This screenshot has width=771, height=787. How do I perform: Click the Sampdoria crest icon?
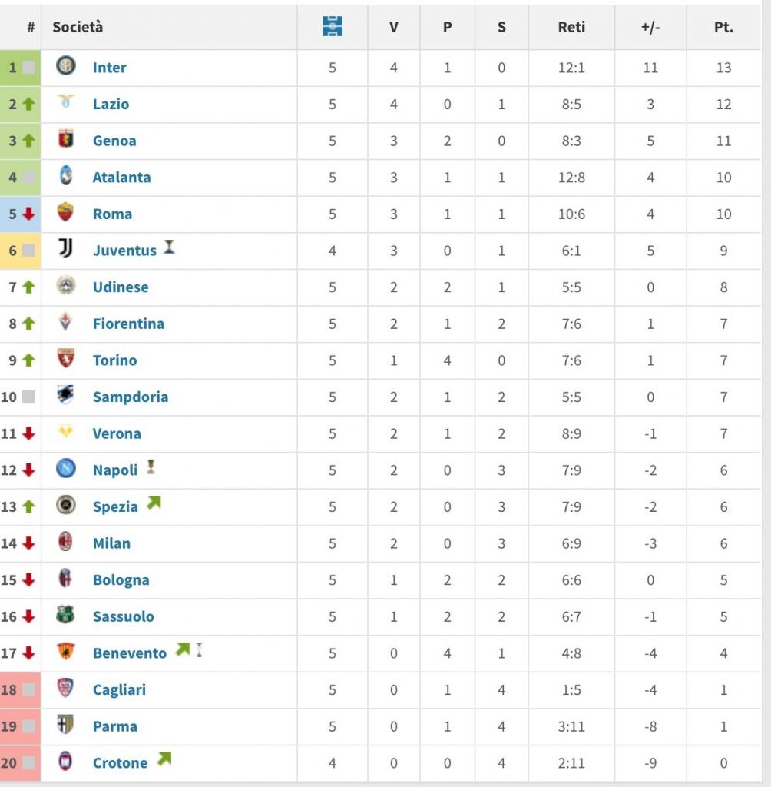tap(66, 395)
